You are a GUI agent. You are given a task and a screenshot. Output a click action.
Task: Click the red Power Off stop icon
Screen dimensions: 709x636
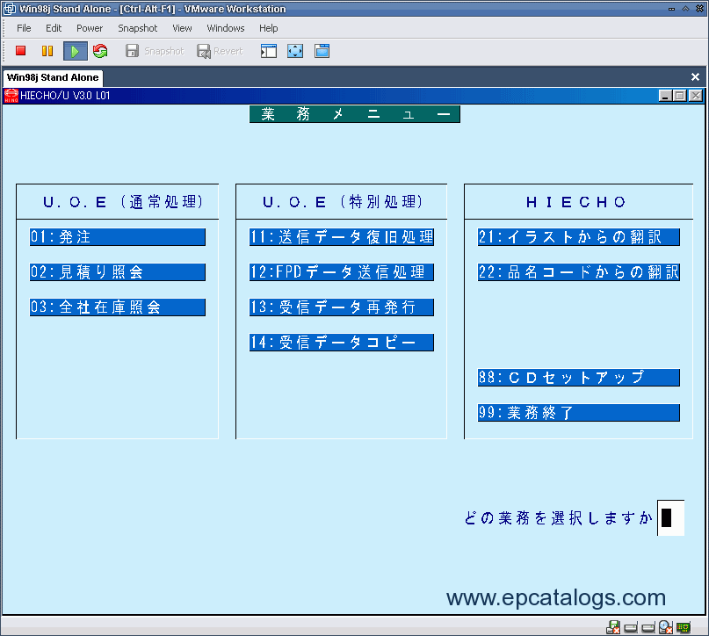pyautogui.click(x=21, y=51)
